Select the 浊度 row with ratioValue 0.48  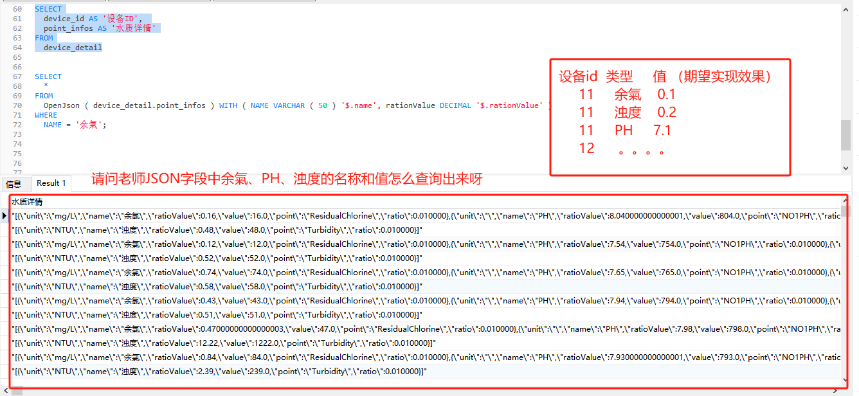[x=425, y=230]
